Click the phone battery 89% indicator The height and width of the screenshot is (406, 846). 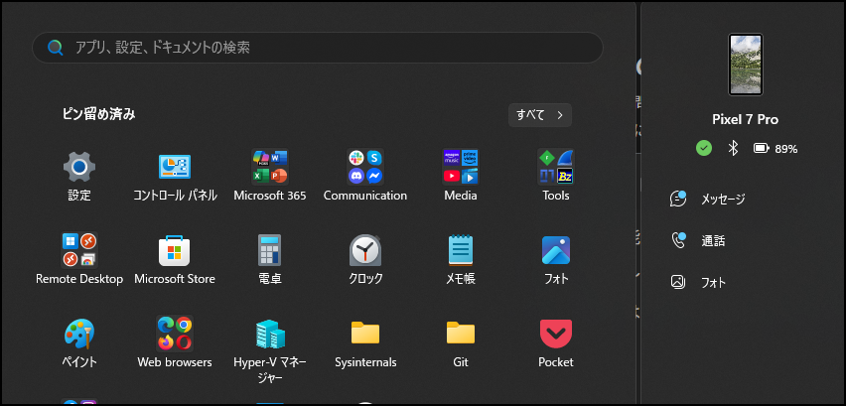[x=775, y=149]
